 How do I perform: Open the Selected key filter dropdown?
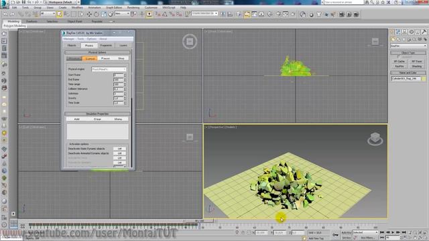tap(365, 232)
